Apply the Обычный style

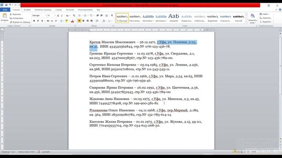(x=122, y=18)
